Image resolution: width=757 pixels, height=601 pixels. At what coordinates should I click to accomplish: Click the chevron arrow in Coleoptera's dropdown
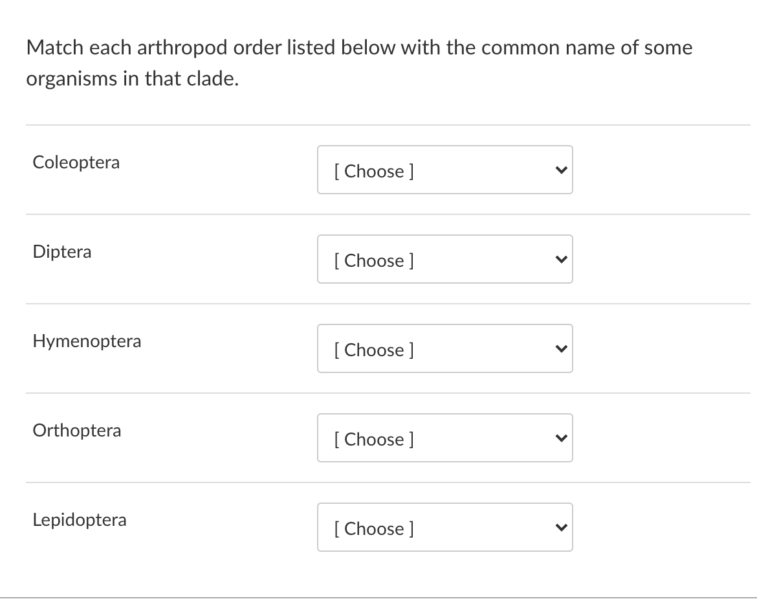click(x=560, y=170)
